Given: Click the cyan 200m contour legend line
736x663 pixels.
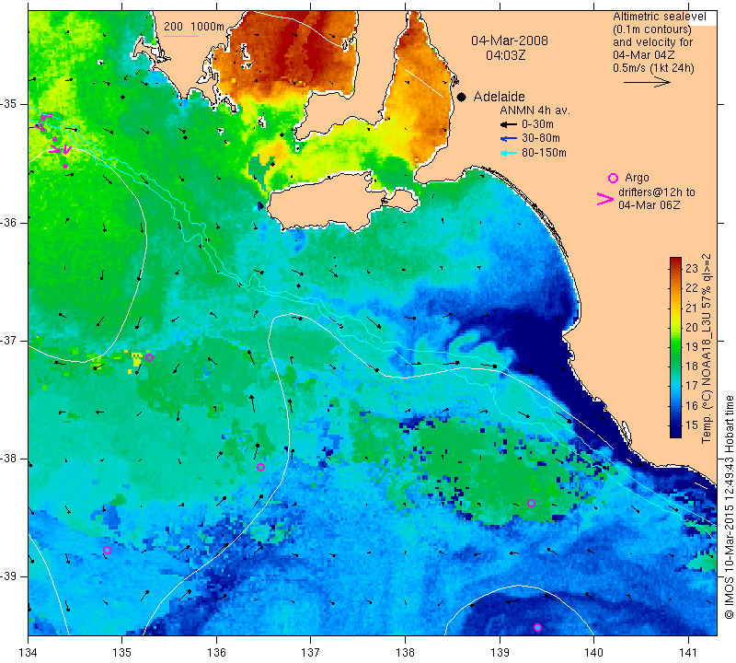Looking at the screenshot, I should 181,36.
